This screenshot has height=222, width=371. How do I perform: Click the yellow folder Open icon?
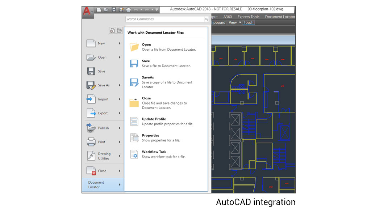click(134, 47)
